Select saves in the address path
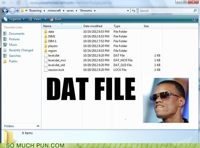 tap(70, 10)
